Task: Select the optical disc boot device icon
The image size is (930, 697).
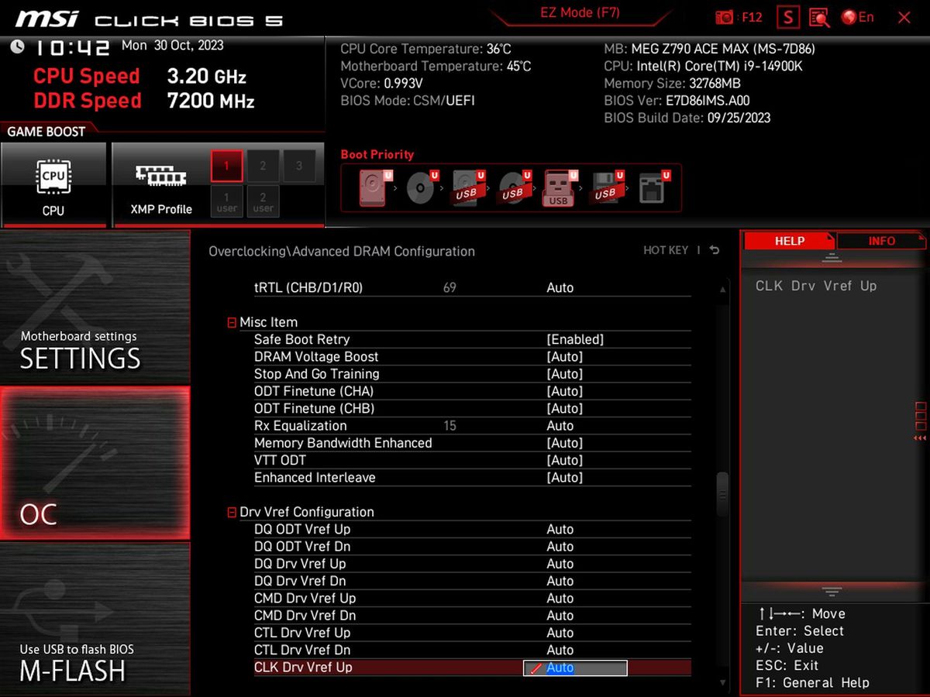Action: 421,188
